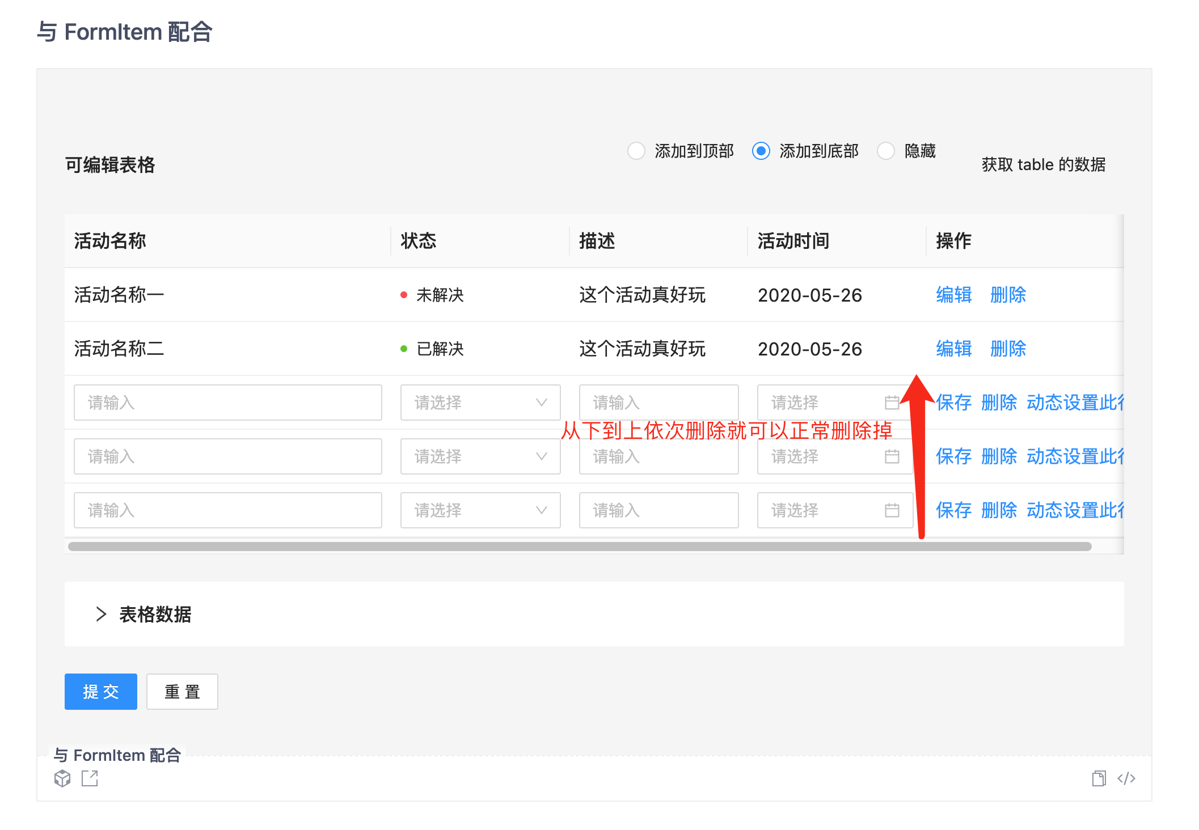Click the copy code icon
This screenshot has height=830, width=1199.
[1099, 778]
